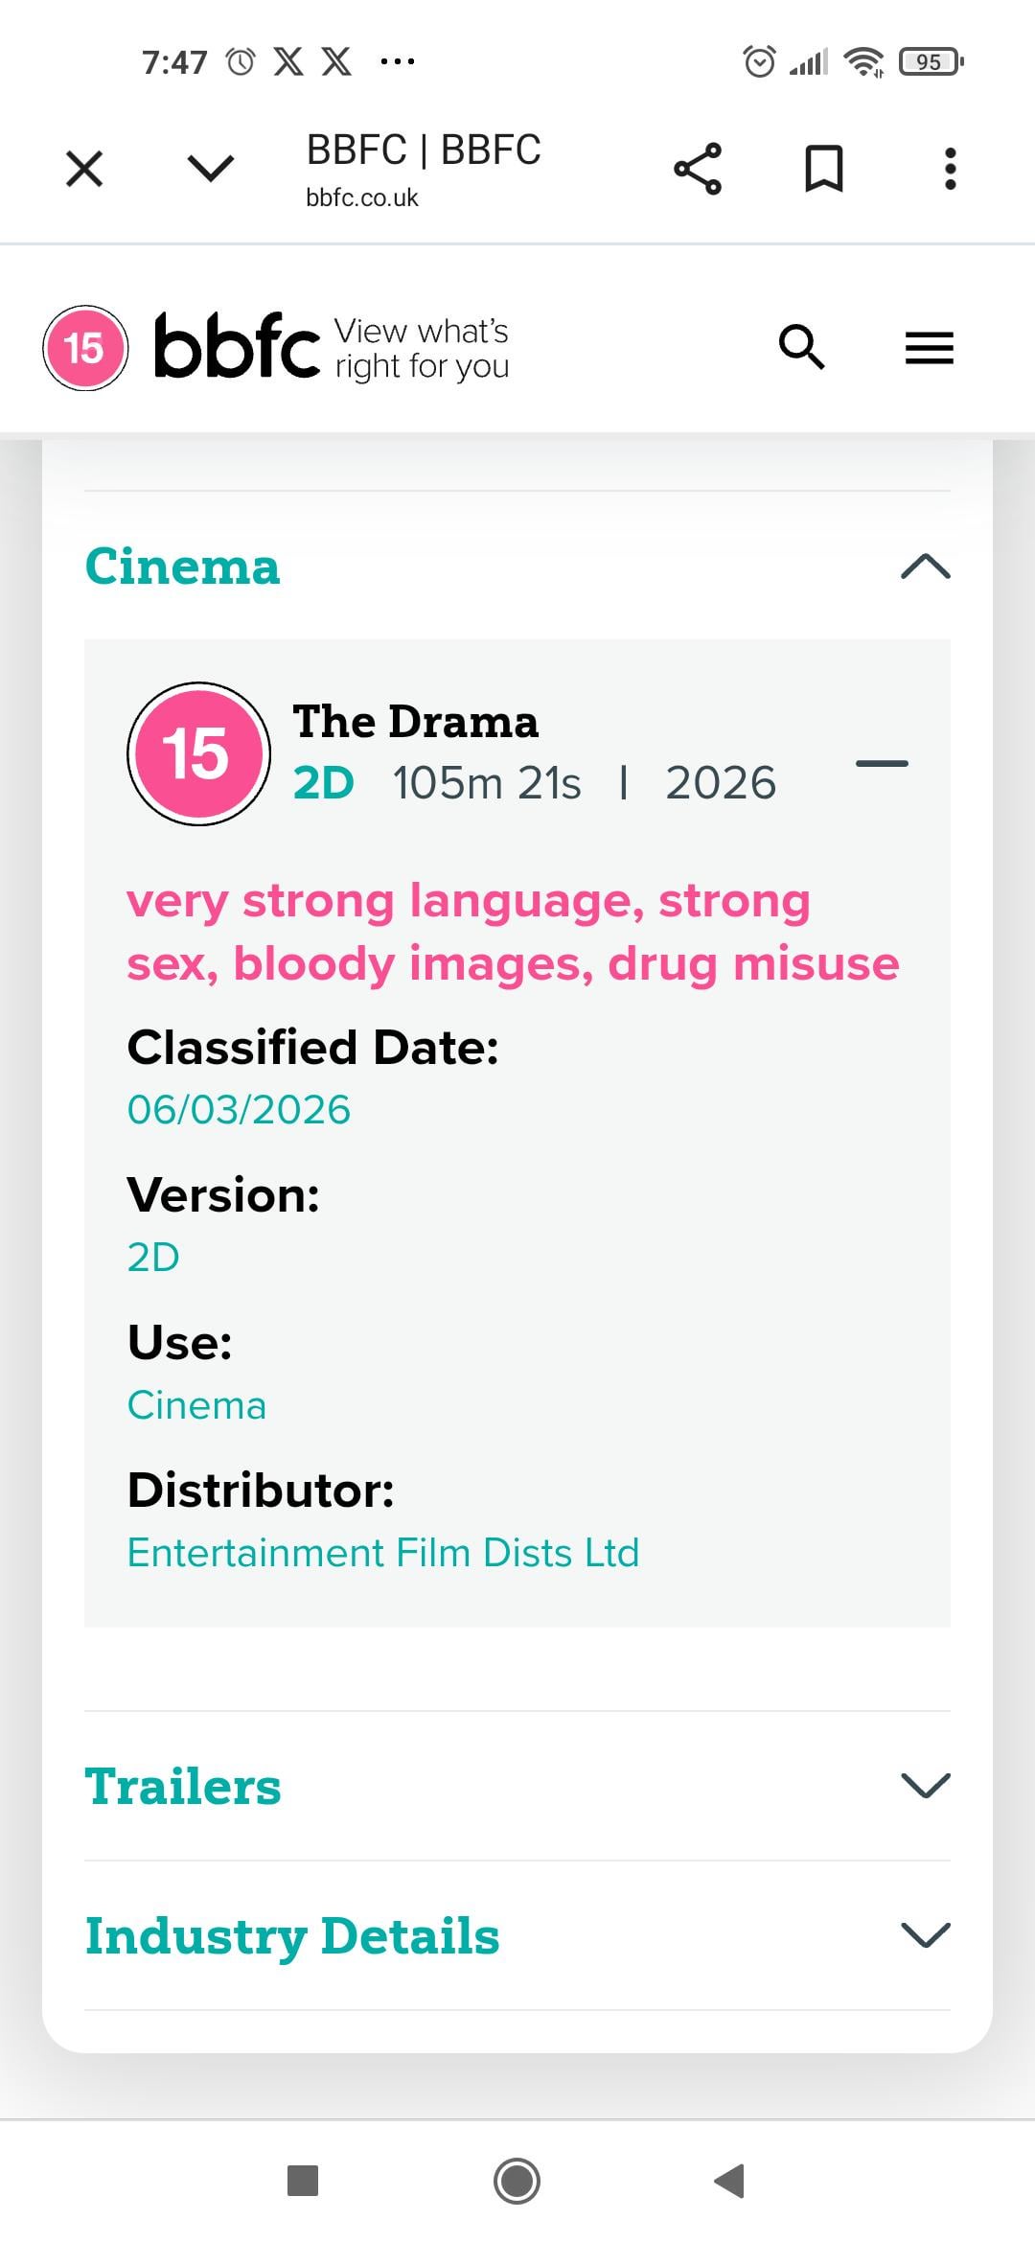Open the site search magnifier icon
1035x2243 pixels.
pyautogui.click(x=801, y=347)
